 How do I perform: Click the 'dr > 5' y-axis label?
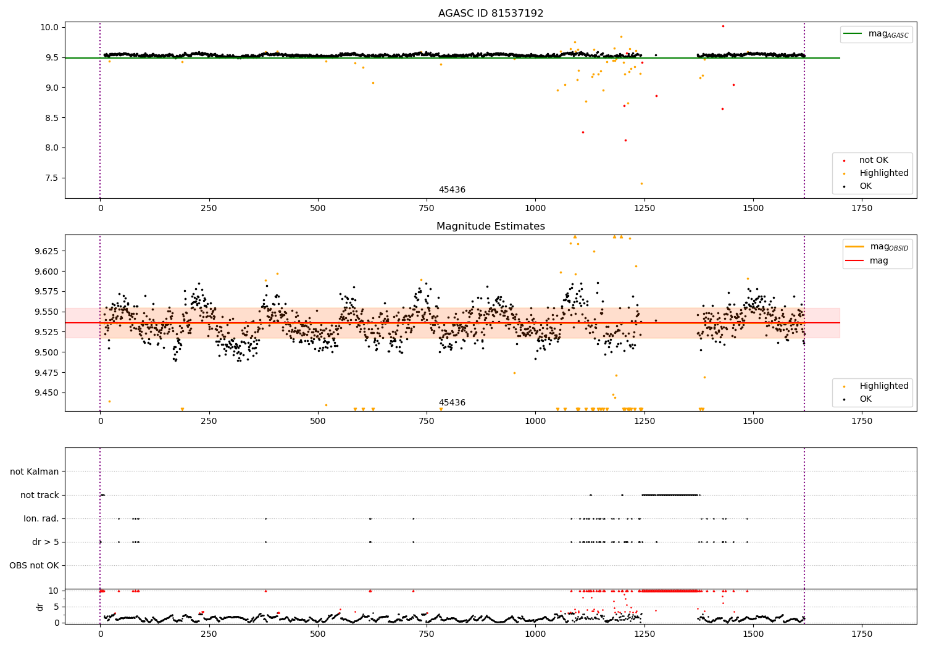coord(46,542)
